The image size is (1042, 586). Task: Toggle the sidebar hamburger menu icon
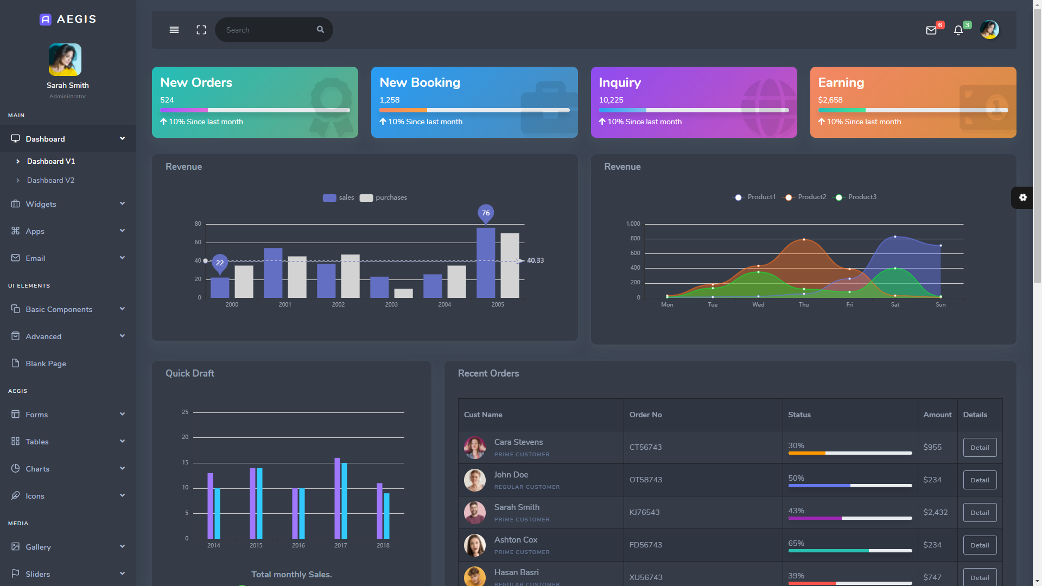point(174,30)
